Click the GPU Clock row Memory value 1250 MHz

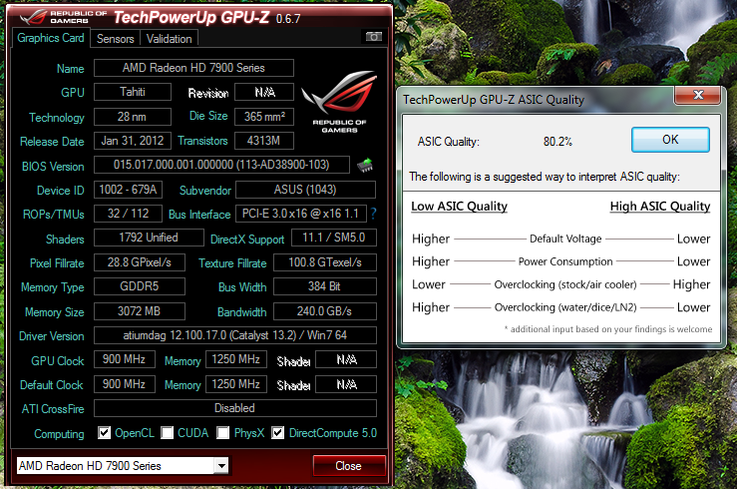(x=236, y=359)
